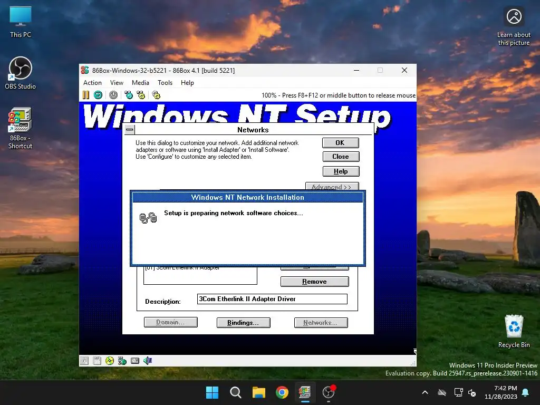
Task: Click muted volume tray icon
Action: point(472,392)
